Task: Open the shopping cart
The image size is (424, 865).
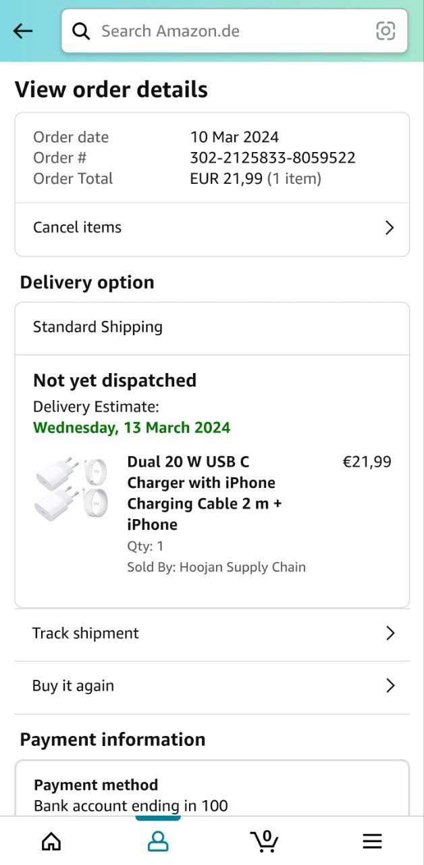Action: [x=264, y=841]
